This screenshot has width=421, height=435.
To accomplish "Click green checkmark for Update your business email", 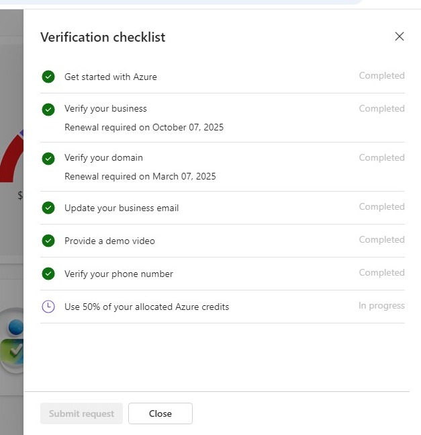I will tap(48, 208).
